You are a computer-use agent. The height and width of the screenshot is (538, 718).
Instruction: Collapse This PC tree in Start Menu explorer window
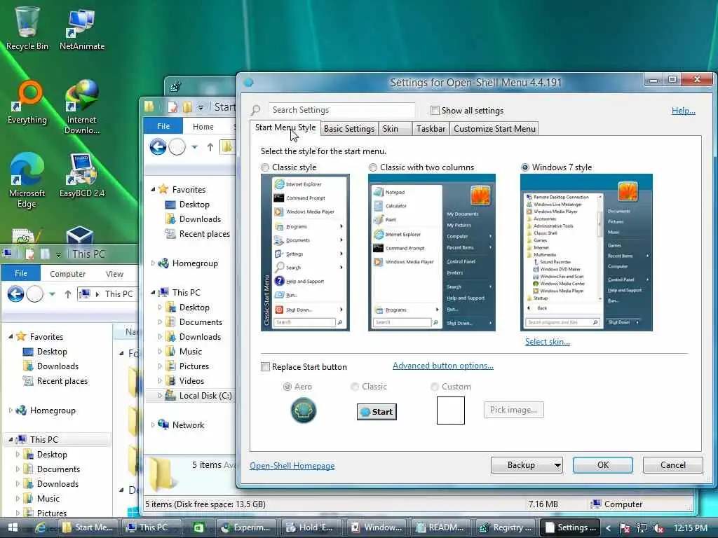153,293
